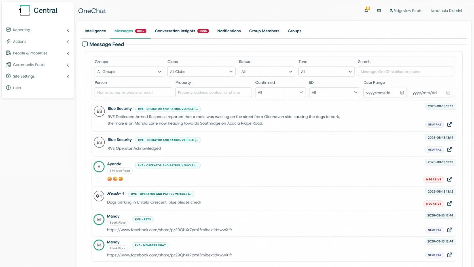Switch to the Intelligence tab
Viewport: 474px width, 267px height.
(x=95, y=31)
